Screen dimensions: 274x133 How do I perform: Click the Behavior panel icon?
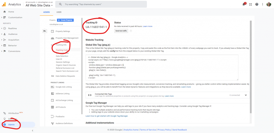tap(5, 45)
